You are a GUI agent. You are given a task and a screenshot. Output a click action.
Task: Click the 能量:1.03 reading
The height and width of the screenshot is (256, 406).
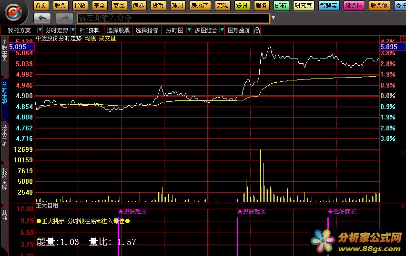[58, 242]
